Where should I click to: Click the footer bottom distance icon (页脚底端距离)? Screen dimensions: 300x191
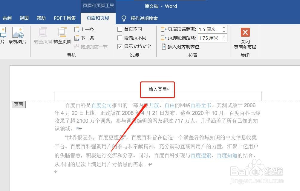tap(163, 38)
